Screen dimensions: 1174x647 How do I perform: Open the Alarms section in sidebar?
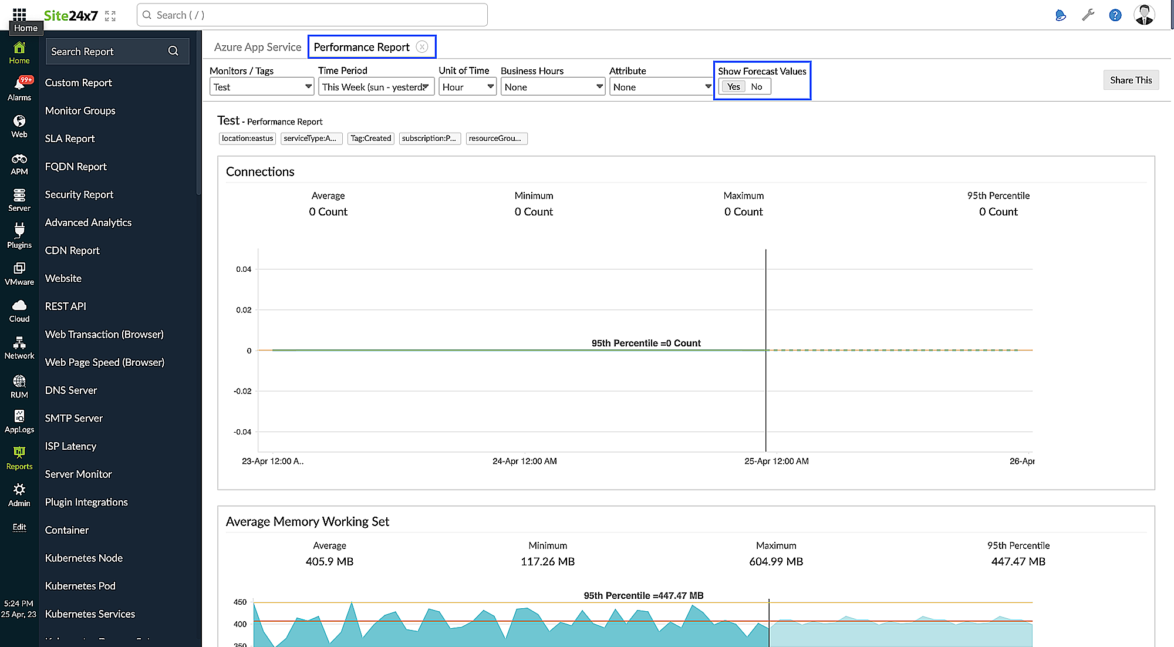tap(19, 87)
